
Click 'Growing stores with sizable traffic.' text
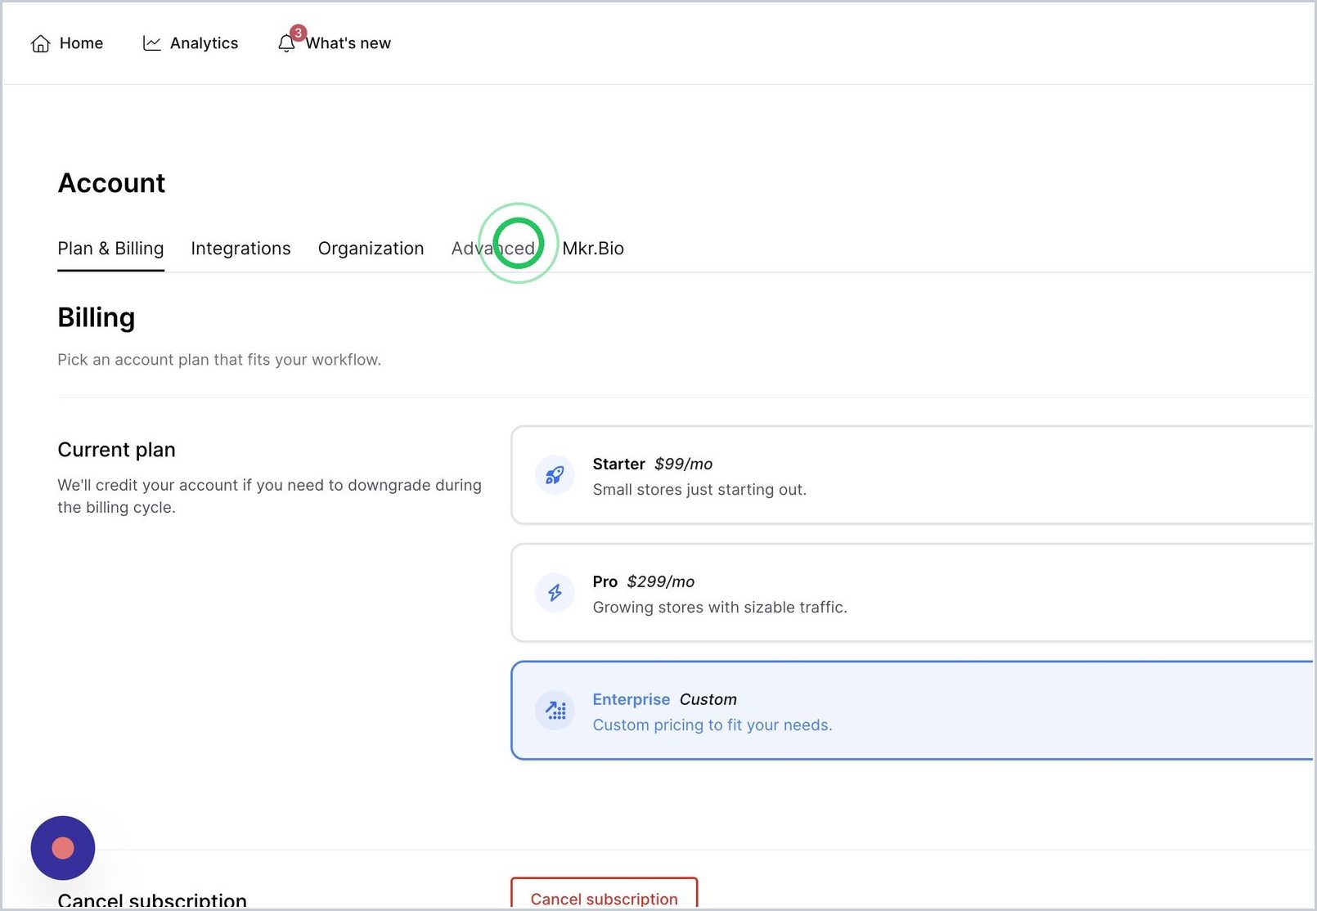point(720,608)
